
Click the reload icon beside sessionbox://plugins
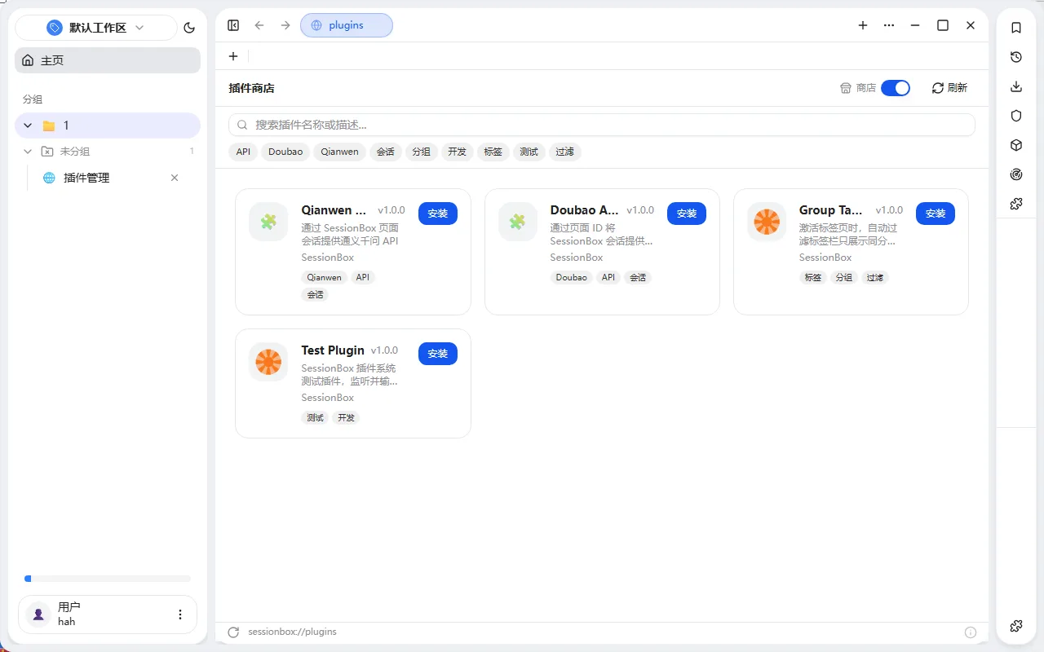click(233, 632)
